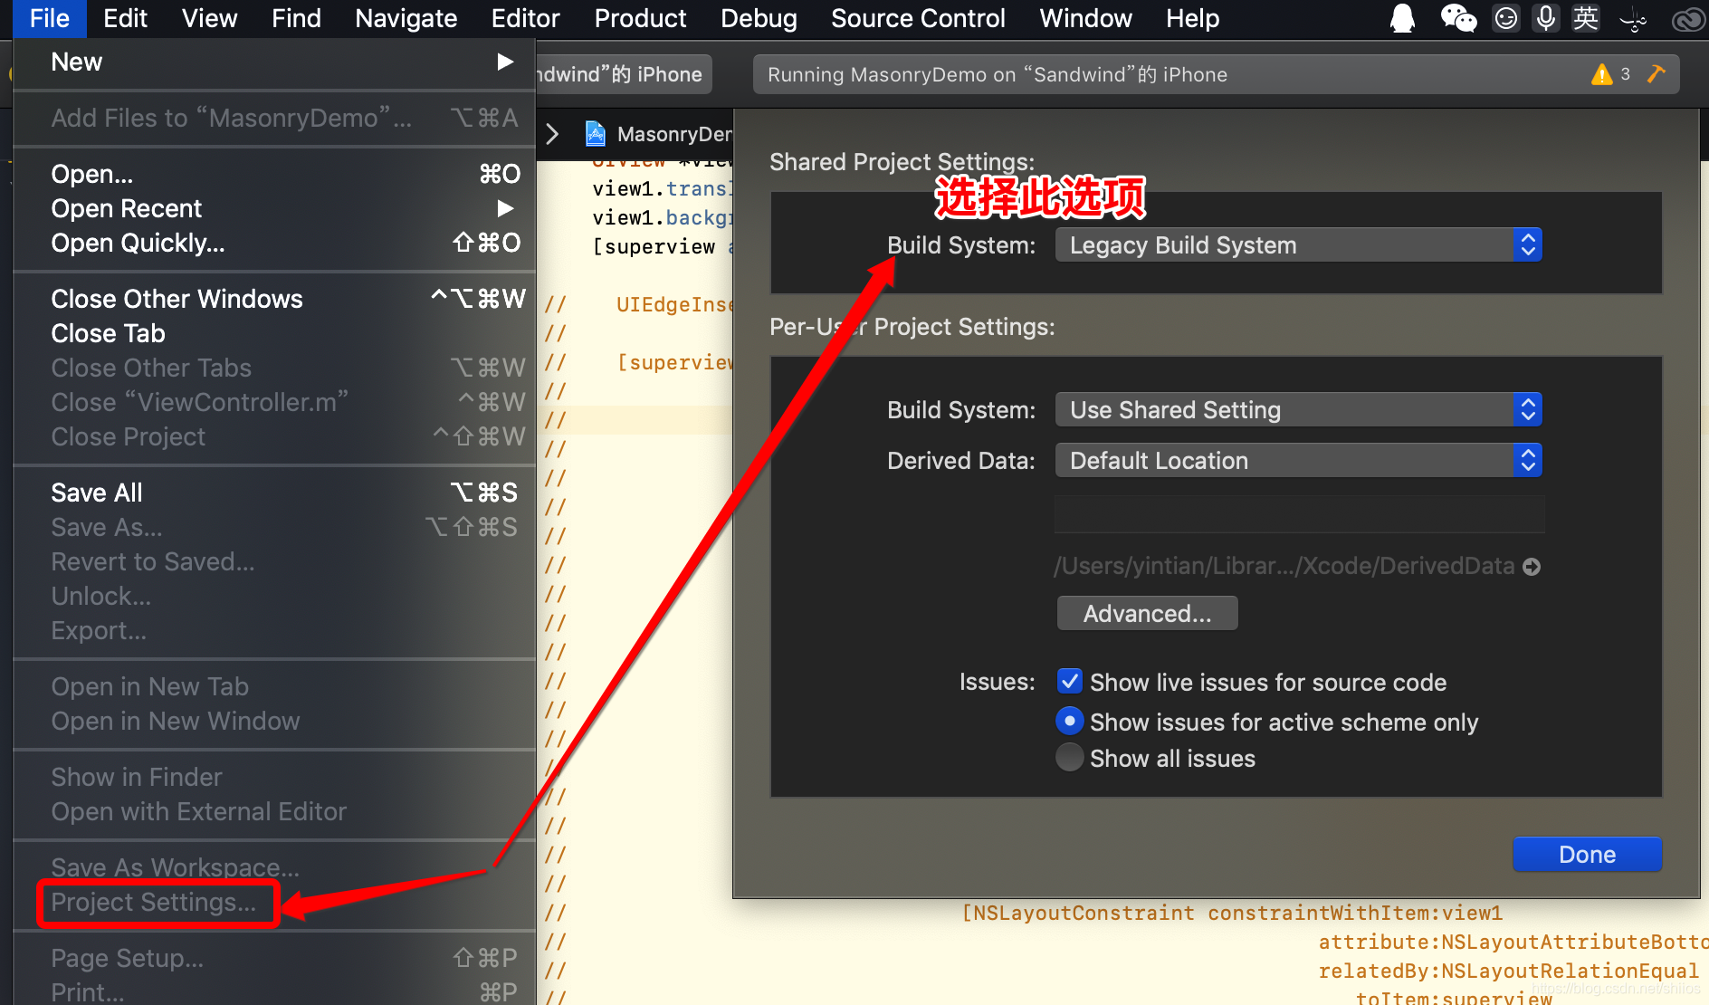Click the orange hammer build icon
The width and height of the screenshot is (1709, 1005).
click(1656, 74)
